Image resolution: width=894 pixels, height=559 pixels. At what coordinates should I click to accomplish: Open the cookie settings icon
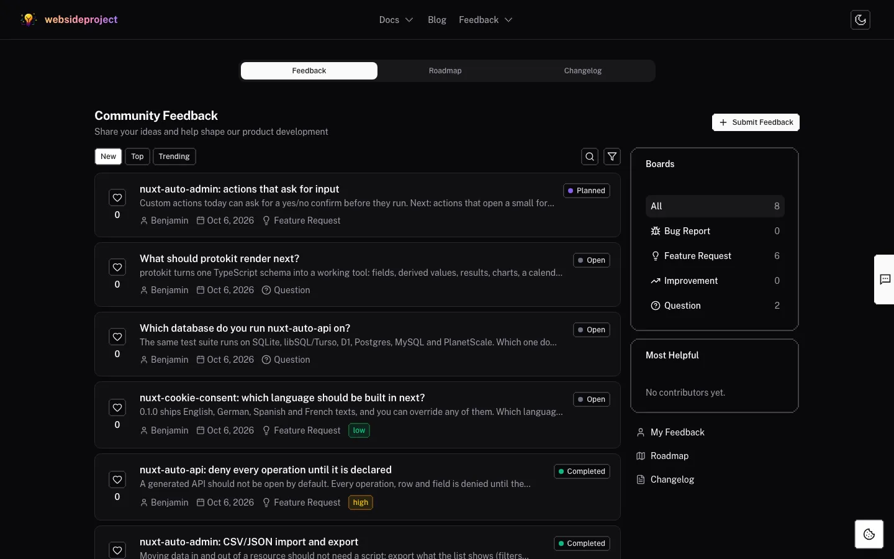tap(869, 534)
